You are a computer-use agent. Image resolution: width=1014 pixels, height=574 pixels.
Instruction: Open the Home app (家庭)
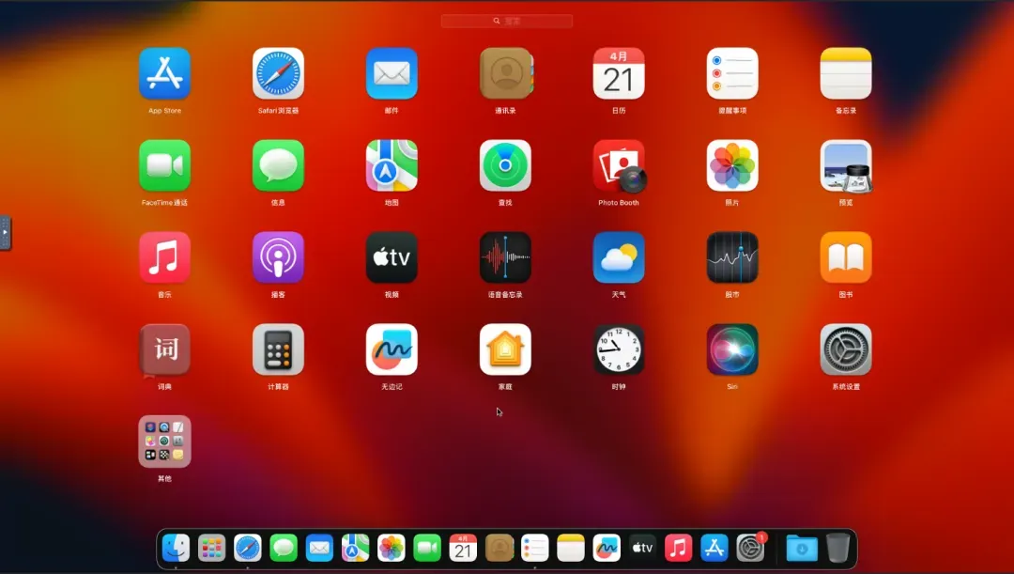[505, 349]
